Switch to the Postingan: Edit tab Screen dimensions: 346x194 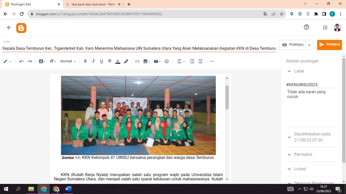pyautogui.click(x=32, y=4)
